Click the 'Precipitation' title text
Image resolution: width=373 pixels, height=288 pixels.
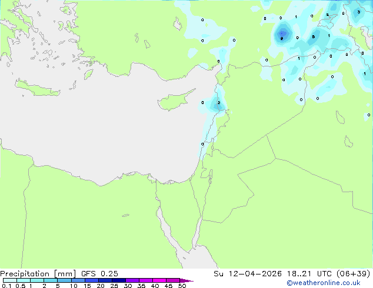(x=25, y=274)
